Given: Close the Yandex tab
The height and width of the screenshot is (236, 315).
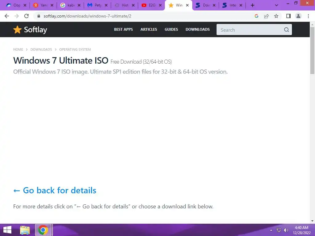Looking at the screenshot, I should 52,6.
